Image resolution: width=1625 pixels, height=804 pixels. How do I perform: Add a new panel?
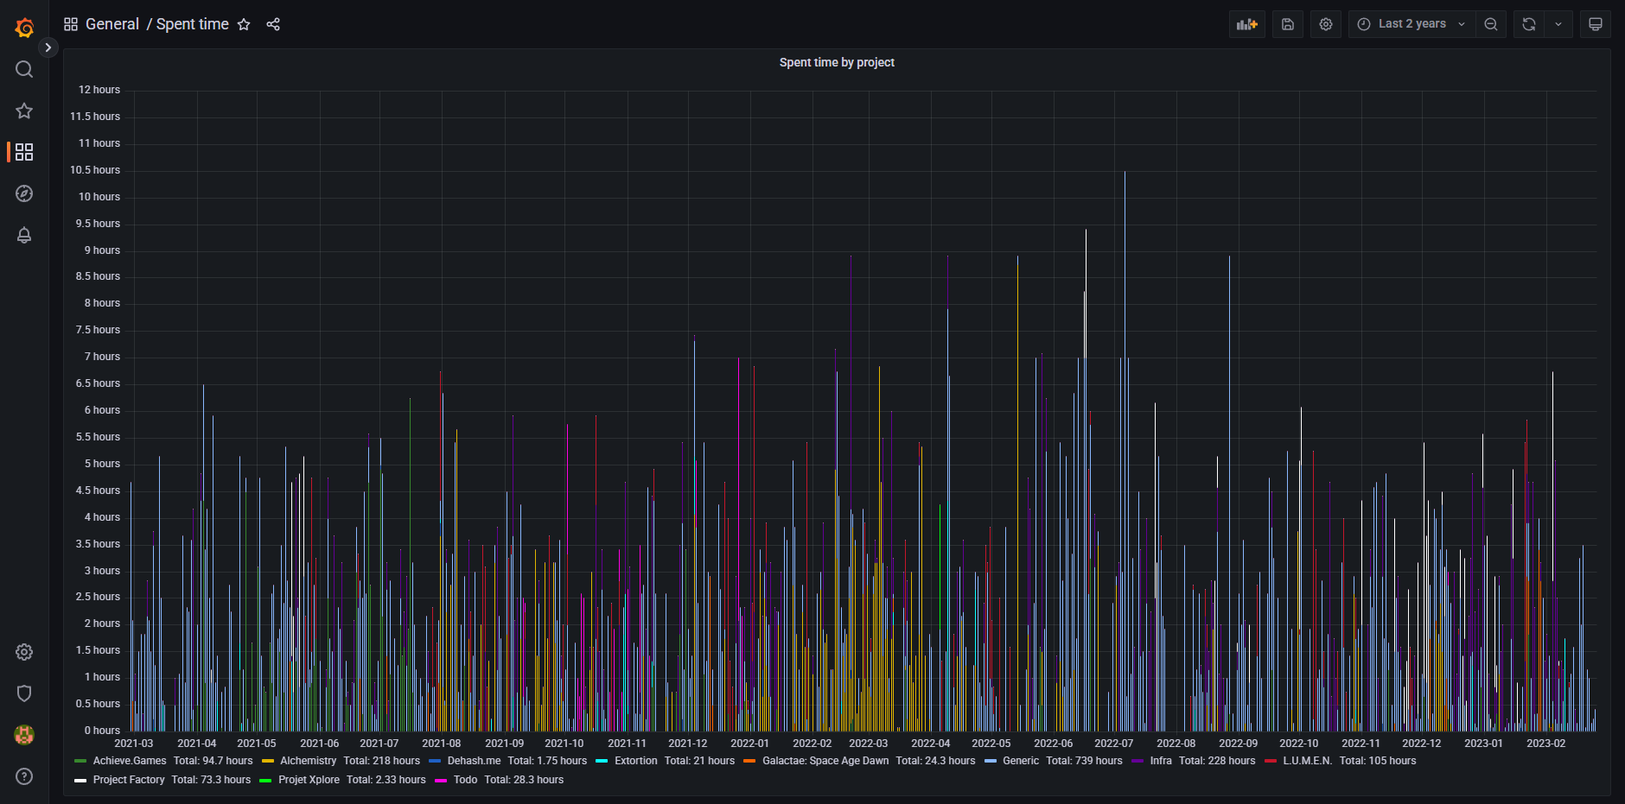[1247, 24]
